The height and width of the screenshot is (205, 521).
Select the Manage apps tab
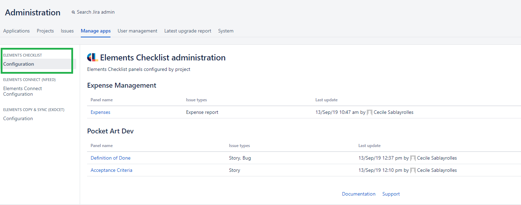[95, 31]
